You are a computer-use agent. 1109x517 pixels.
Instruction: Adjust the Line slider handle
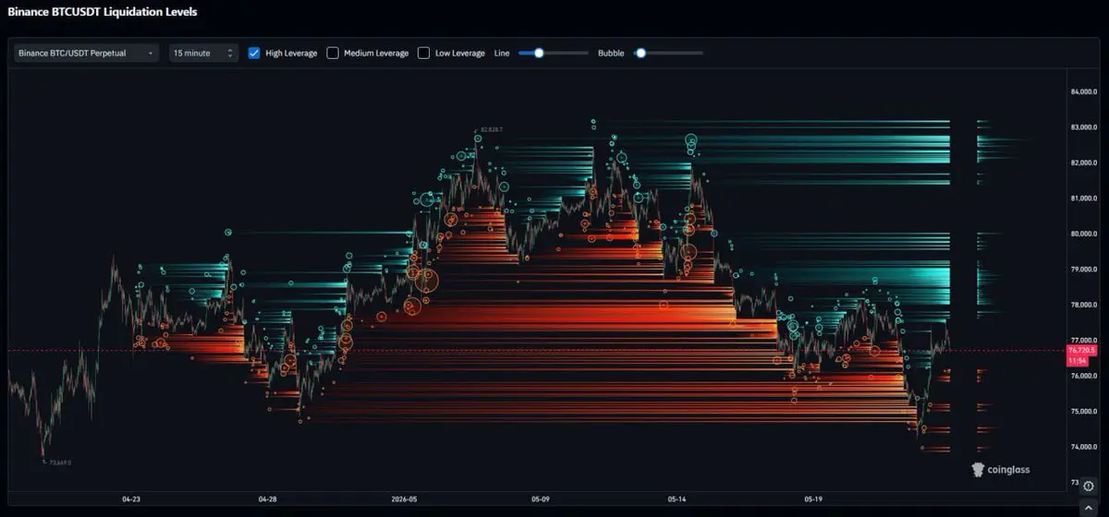click(x=539, y=53)
